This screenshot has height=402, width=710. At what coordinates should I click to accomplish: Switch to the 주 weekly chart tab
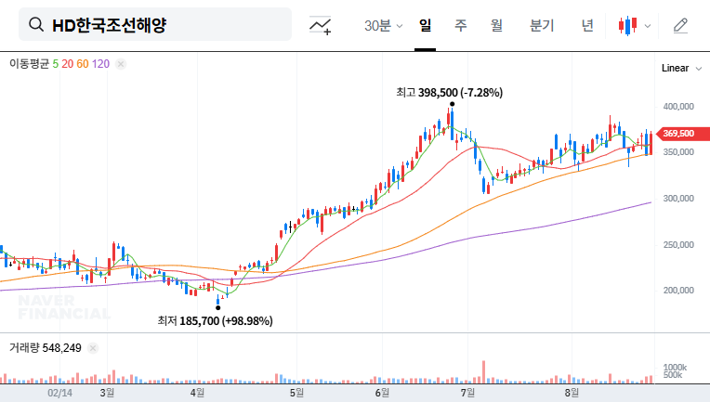point(461,25)
